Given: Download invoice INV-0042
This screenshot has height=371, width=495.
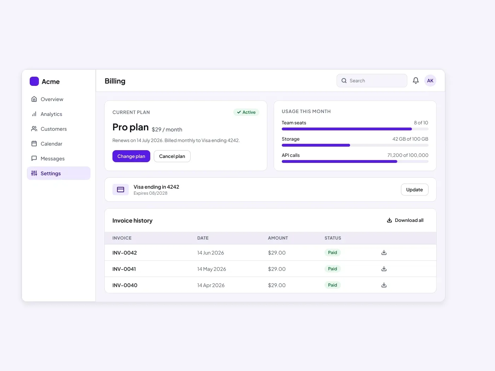Looking at the screenshot, I should tap(384, 253).
